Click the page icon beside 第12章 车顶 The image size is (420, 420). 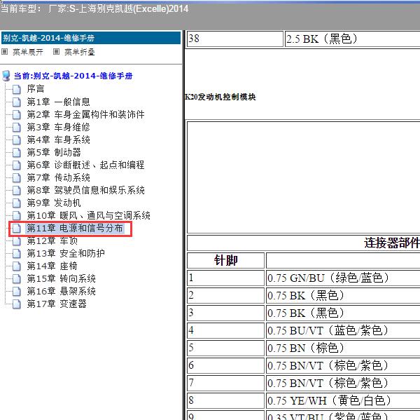pyautogui.click(x=16, y=241)
